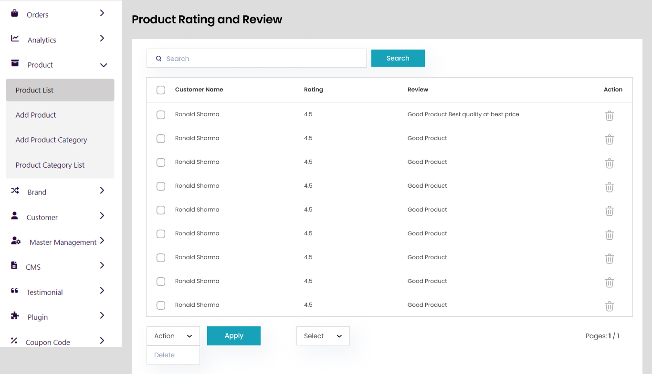The image size is (652, 374).
Task: Expand the Customer menu chevron
Action: (x=102, y=216)
